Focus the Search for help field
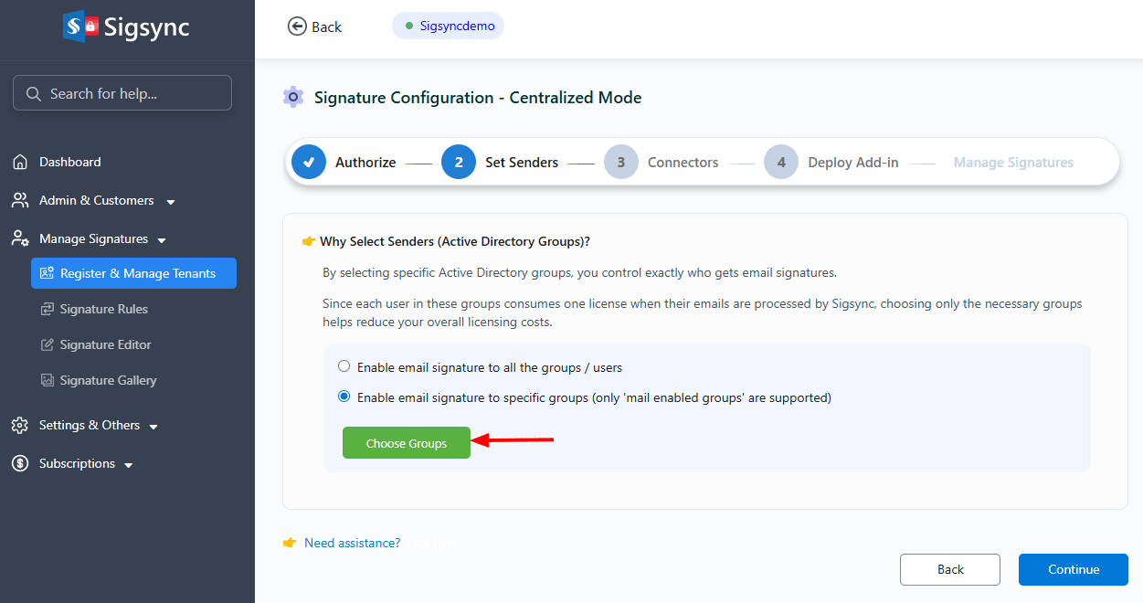Screen dimensions: 1143x603 (122, 93)
